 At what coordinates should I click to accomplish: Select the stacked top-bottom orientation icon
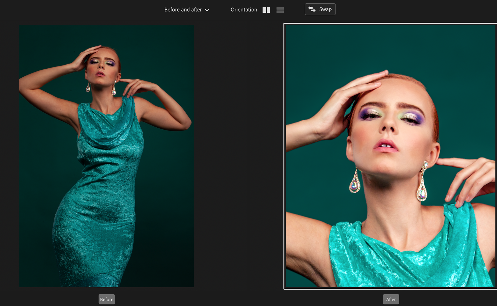point(280,10)
